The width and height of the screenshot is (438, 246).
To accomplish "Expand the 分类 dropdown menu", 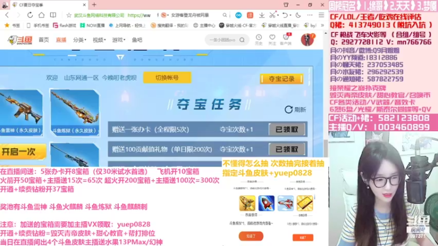I will point(79,40).
